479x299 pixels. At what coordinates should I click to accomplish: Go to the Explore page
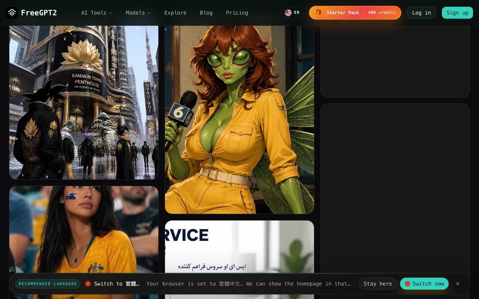(175, 13)
